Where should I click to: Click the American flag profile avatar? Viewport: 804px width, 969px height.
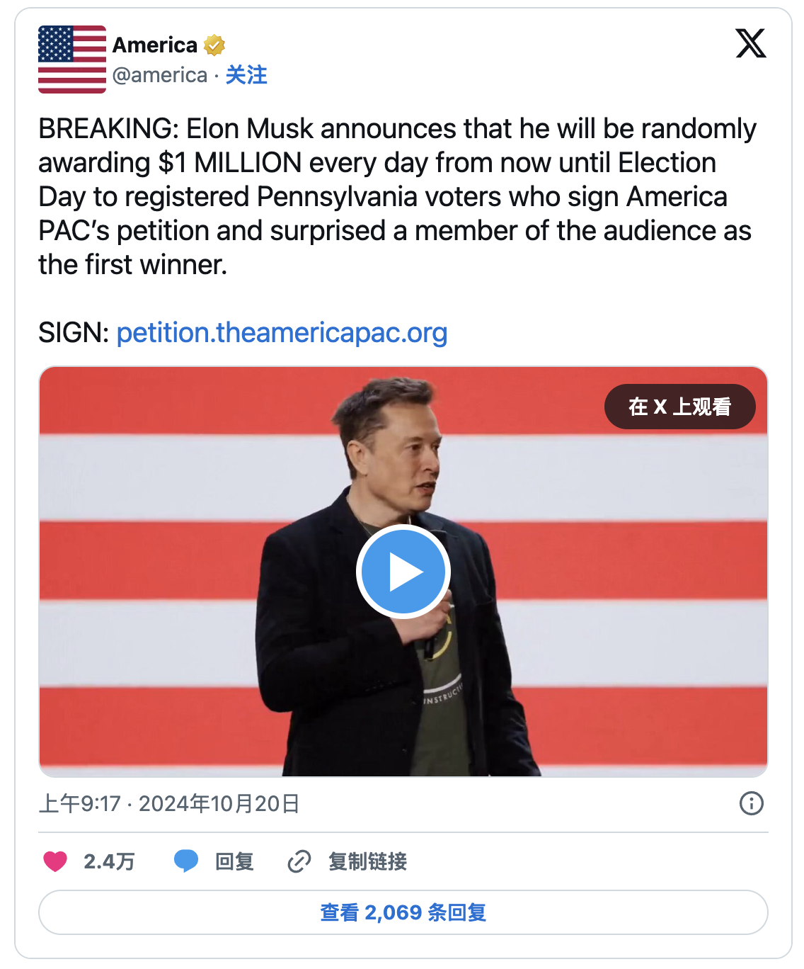(x=71, y=59)
